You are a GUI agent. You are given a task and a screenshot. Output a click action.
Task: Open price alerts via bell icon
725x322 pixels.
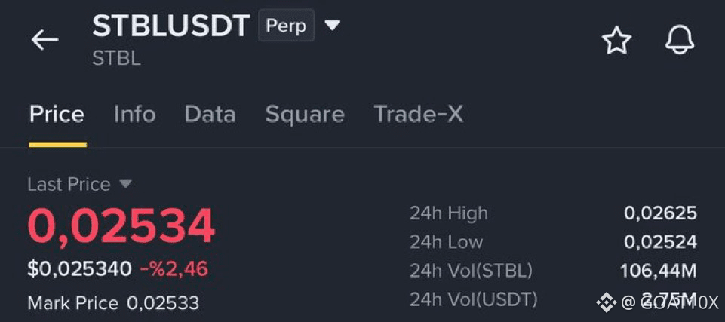pyautogui.click(x=679, y=40)
